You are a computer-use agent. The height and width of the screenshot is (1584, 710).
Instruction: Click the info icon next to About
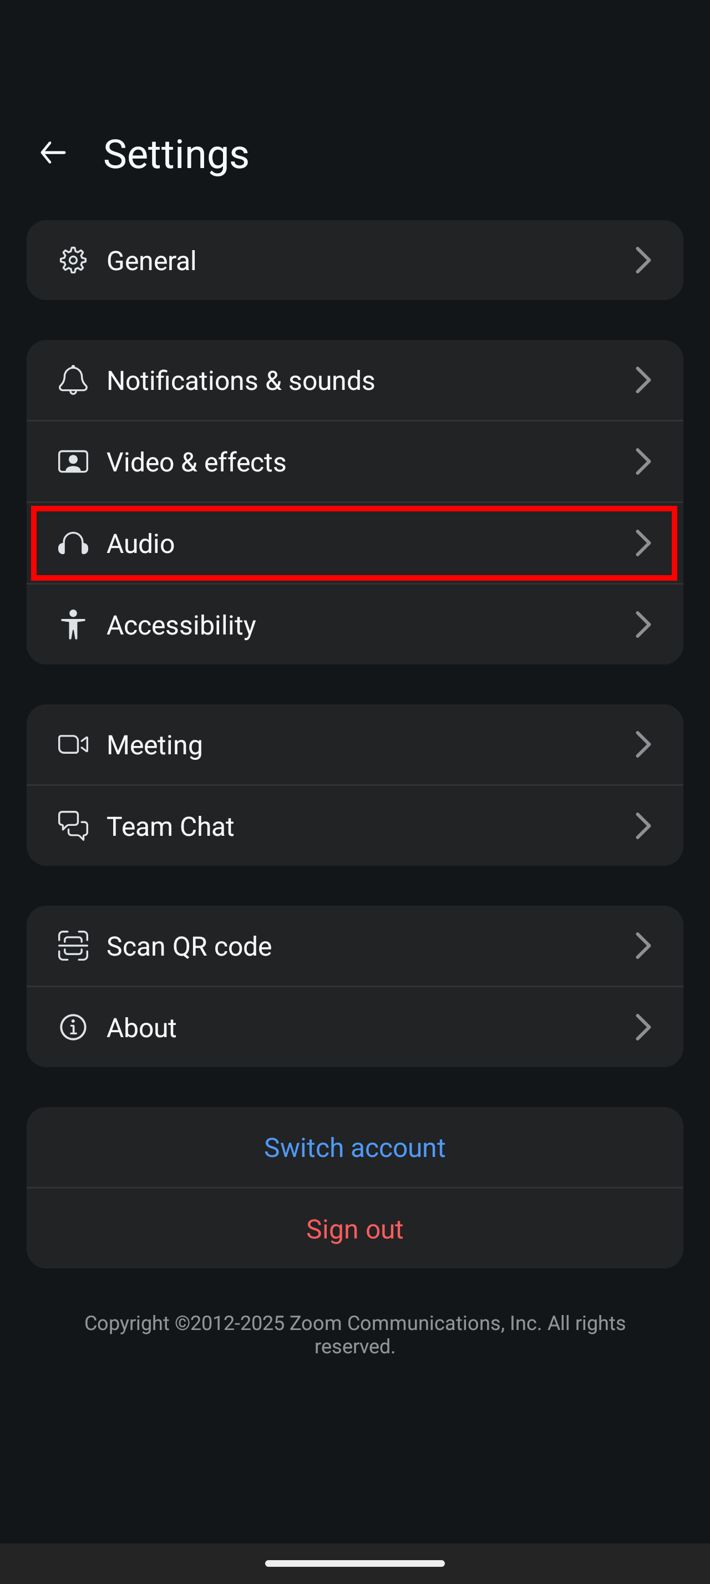pyautogui.click(x=73, y=1026)
